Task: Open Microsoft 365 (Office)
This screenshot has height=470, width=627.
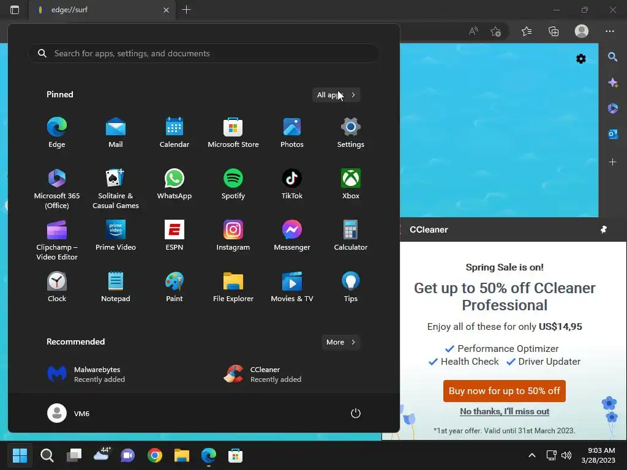Action: 57,188
